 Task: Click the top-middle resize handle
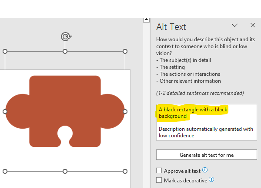[x=65, y=52]
